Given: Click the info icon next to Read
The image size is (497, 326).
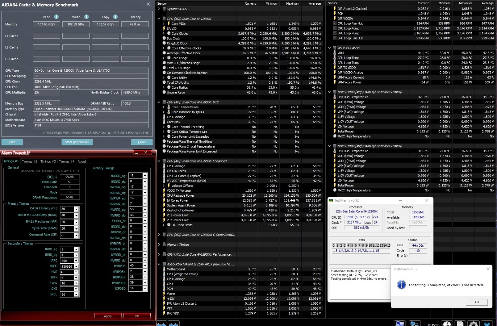Looking at the screenshot, I should click(56, 17).
